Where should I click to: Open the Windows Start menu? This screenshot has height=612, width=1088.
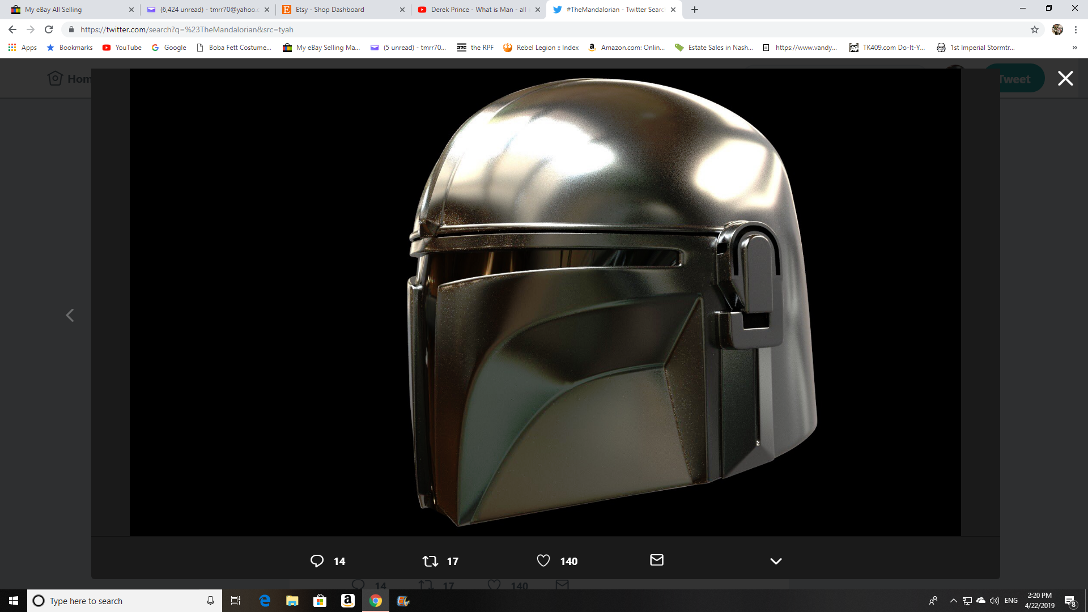point(14,601)
